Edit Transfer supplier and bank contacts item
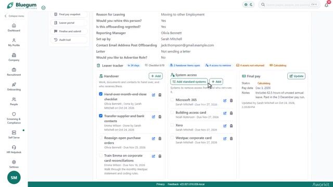Screen dimensions: 333x187 pyautogui.click(x=153, y=117)
